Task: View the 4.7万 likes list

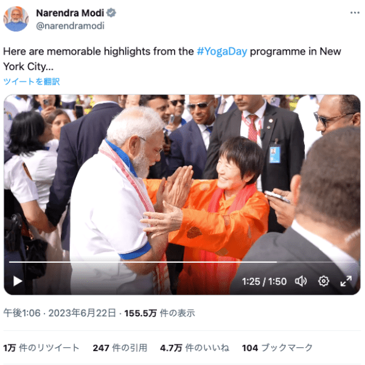Action: point(195,348)
